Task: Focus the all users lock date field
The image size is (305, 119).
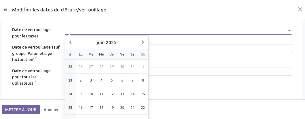Action: click(220, 72)
